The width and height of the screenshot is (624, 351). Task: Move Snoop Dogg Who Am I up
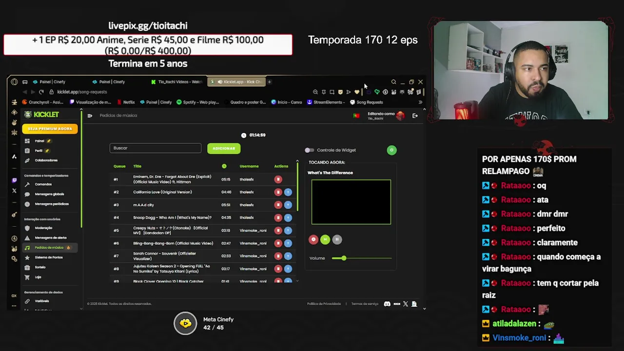click(x=288, y=217)
